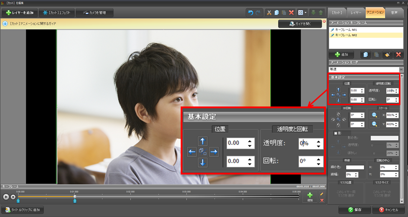Click the 保存 save button
408x217 pixels.
click(354, 209)
